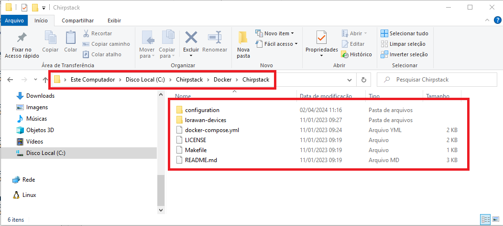Open Explorer help question mark icon
The height and width of the screenshot is (226, 503).
(497, 21)
